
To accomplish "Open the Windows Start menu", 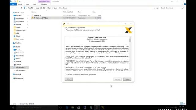I will [x=13, y=108].
